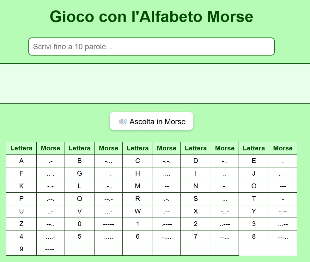
Task: Click the Morse code cell for letter H
Action: pyautogui.click(x=167, y=173)
